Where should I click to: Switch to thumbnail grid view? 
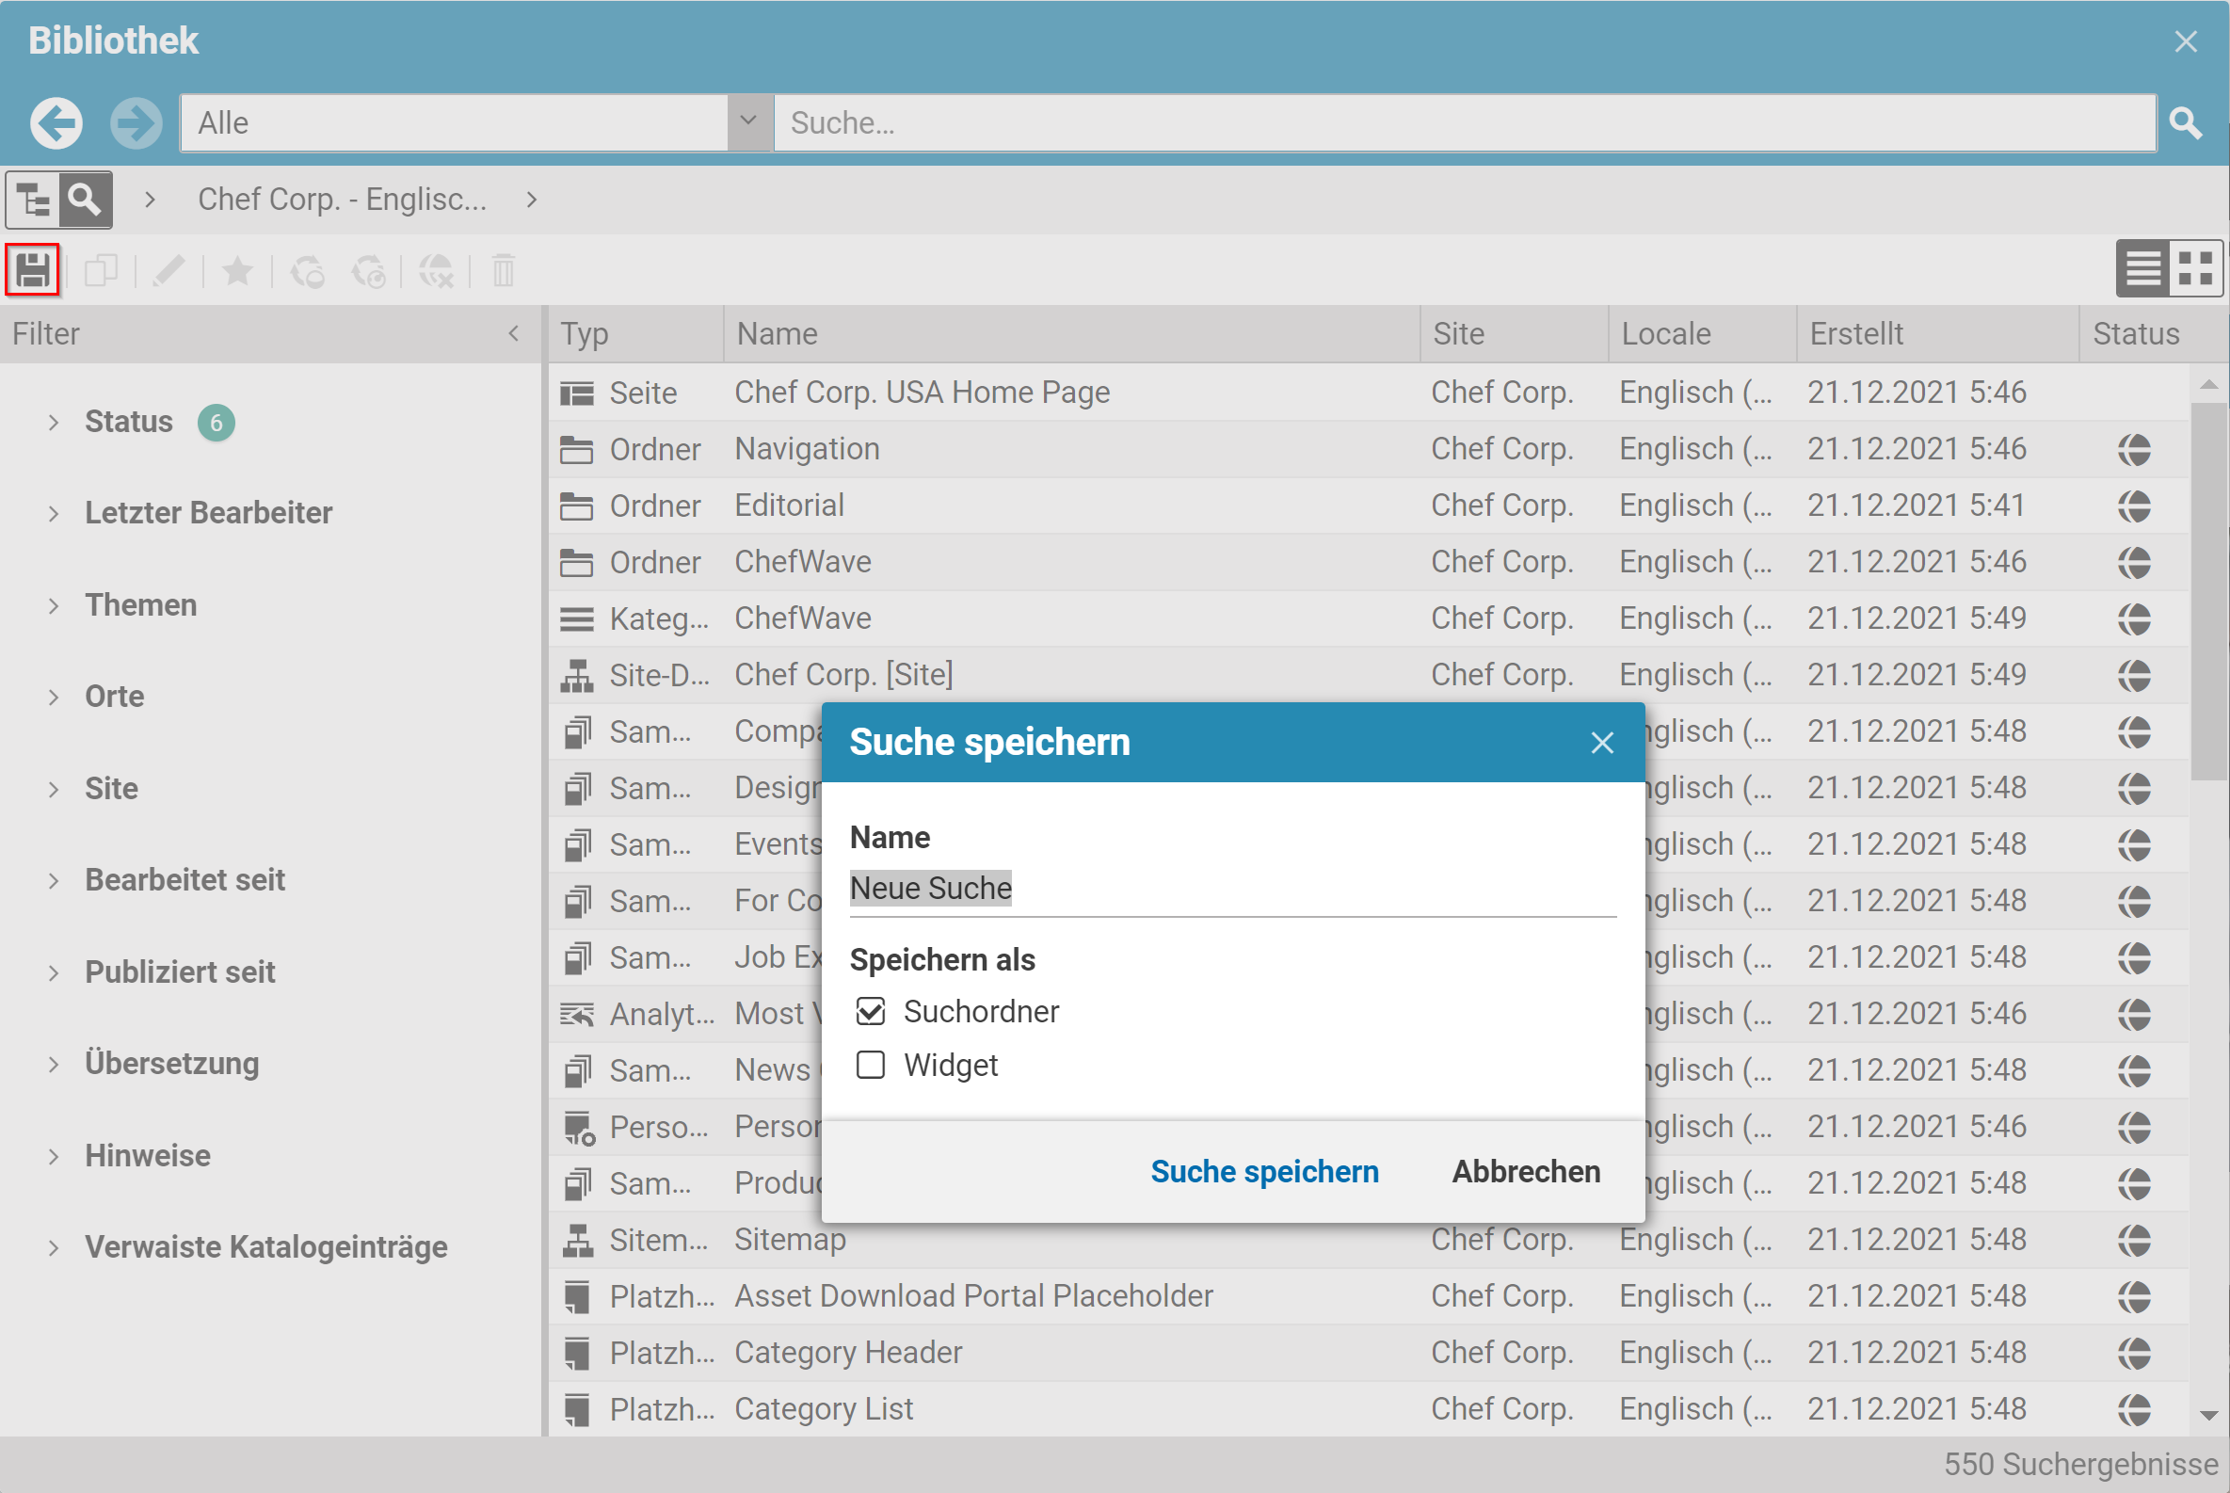2196,269
